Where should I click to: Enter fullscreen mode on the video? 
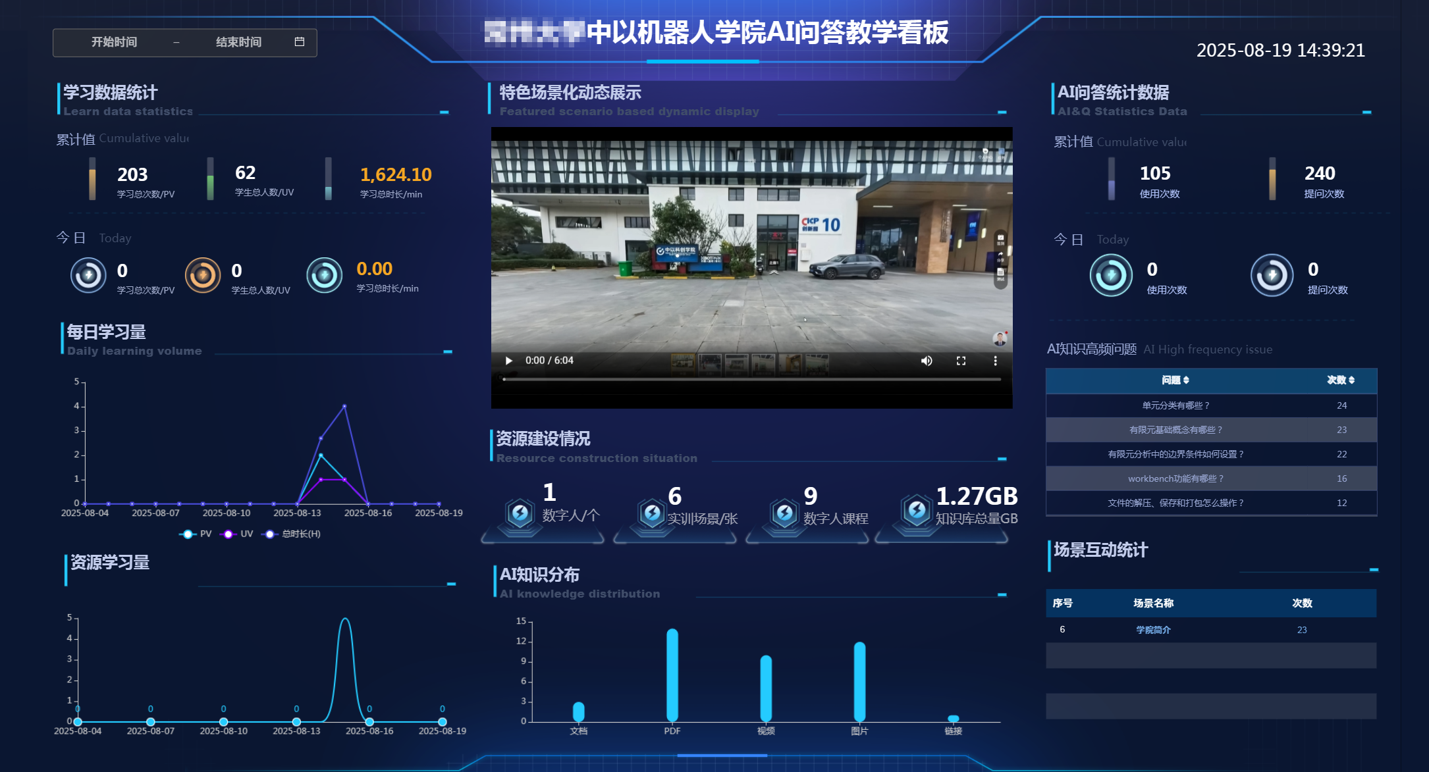(961, 361)
